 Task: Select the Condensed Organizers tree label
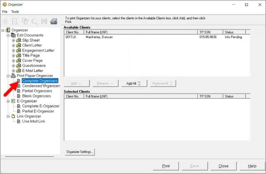[x=41, y=86]
